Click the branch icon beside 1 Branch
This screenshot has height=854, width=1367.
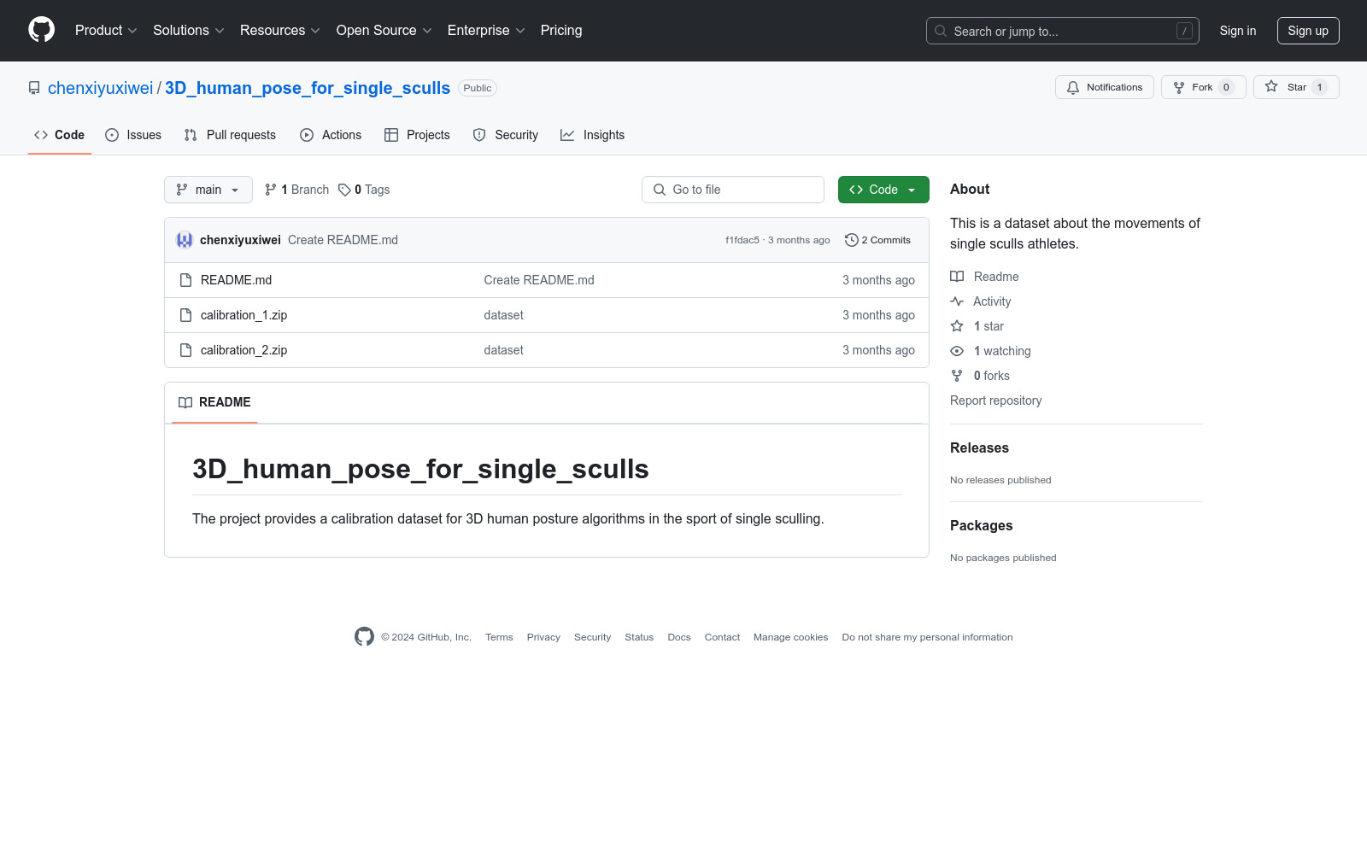point(271,190)
